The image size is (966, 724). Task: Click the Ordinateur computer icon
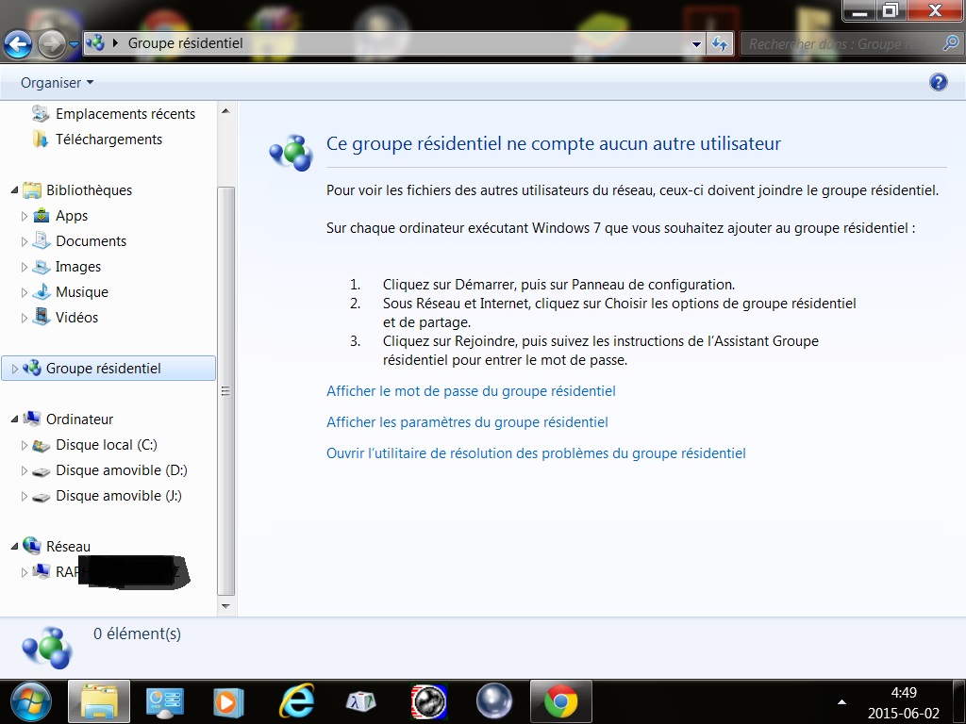click(x=32, y=419)
